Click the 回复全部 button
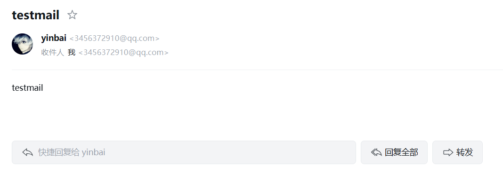 tap(394, 152)
